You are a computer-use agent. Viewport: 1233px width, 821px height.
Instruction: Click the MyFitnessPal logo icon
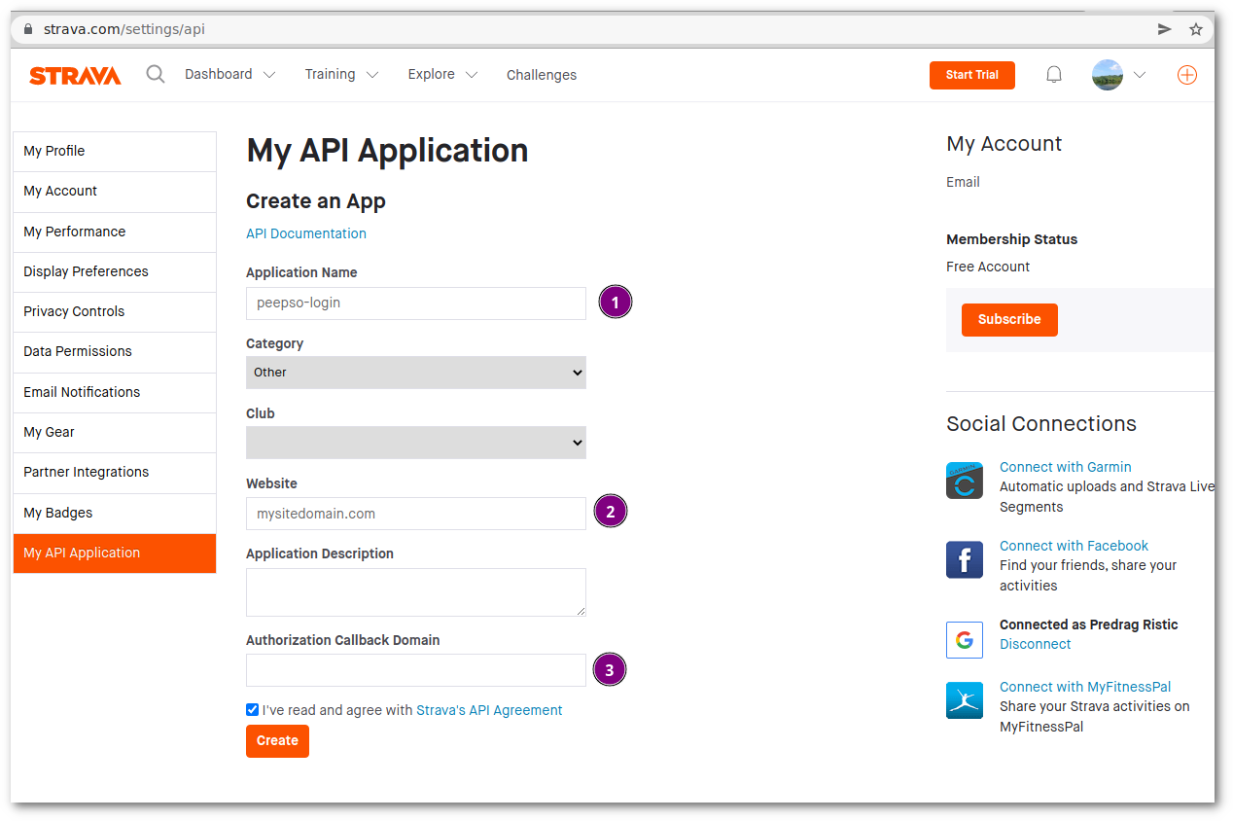click(x=965, y=700)
